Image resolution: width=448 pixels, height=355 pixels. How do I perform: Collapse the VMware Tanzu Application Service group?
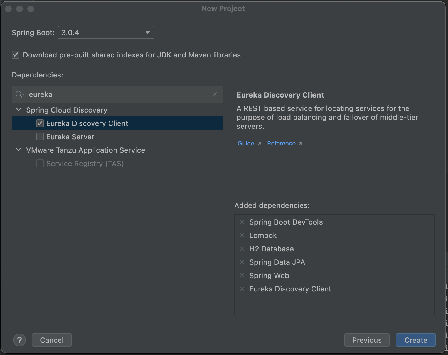coord(19,150)
